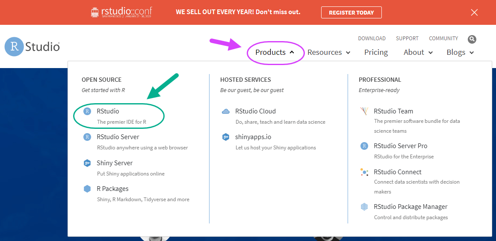Click the Shiny Server icon

(x=87, y=163)
